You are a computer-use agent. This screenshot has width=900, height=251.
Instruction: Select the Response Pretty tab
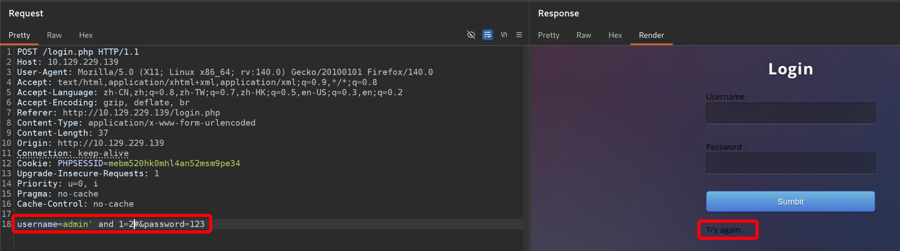(x=548, y=35)
